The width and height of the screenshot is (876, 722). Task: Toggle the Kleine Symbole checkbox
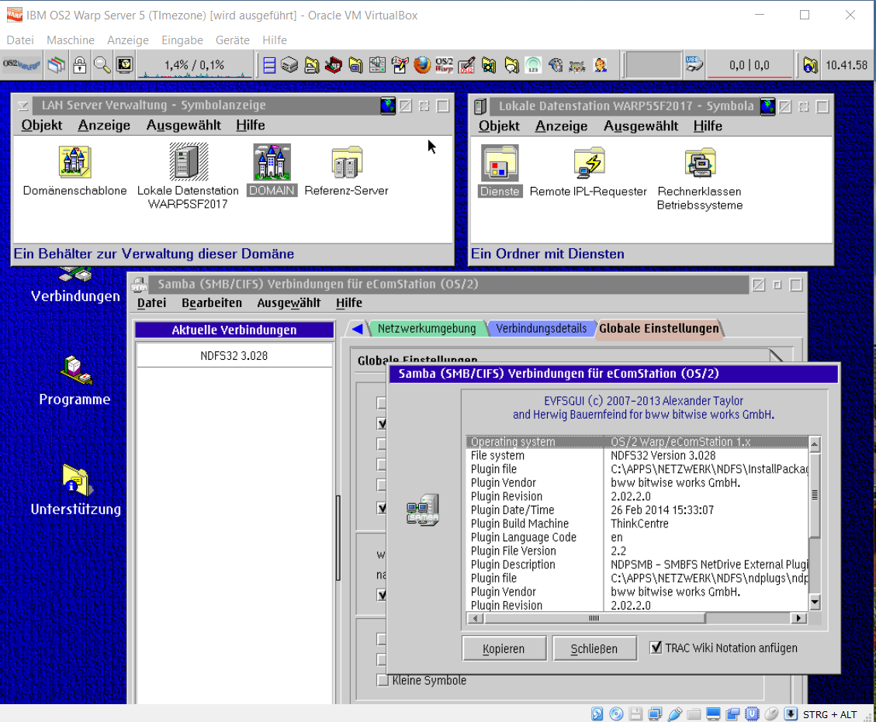(x=383, y=681)
